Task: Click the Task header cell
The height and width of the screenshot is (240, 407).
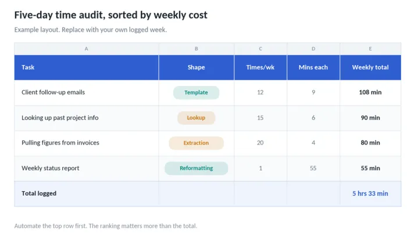Action: (x=87, y=67)
